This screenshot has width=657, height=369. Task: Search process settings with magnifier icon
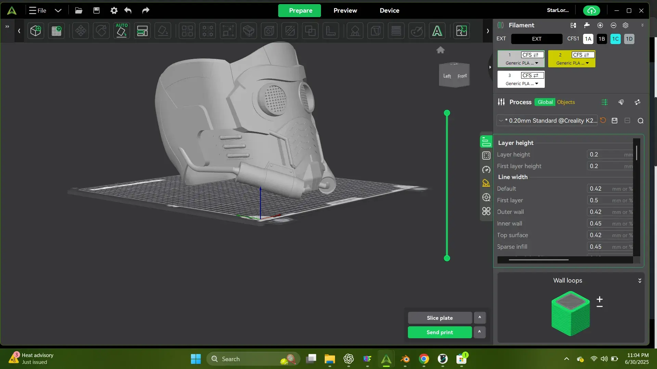(641, 121)
